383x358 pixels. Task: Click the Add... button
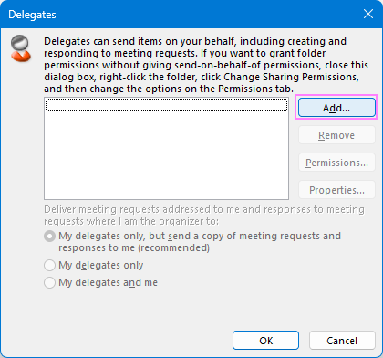[336, 108]
